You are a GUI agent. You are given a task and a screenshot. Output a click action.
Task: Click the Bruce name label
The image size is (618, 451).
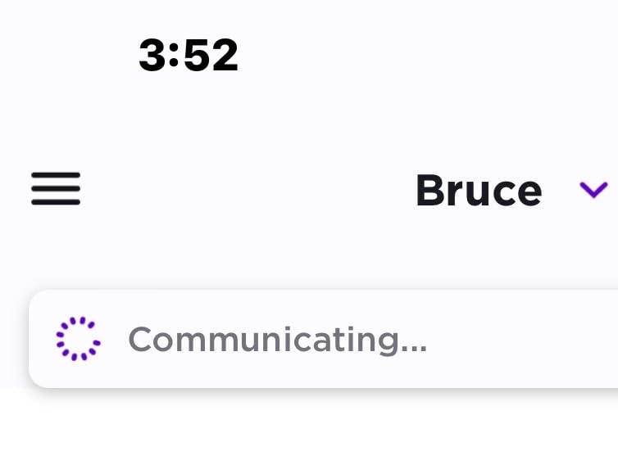click(x=479, y=190)
